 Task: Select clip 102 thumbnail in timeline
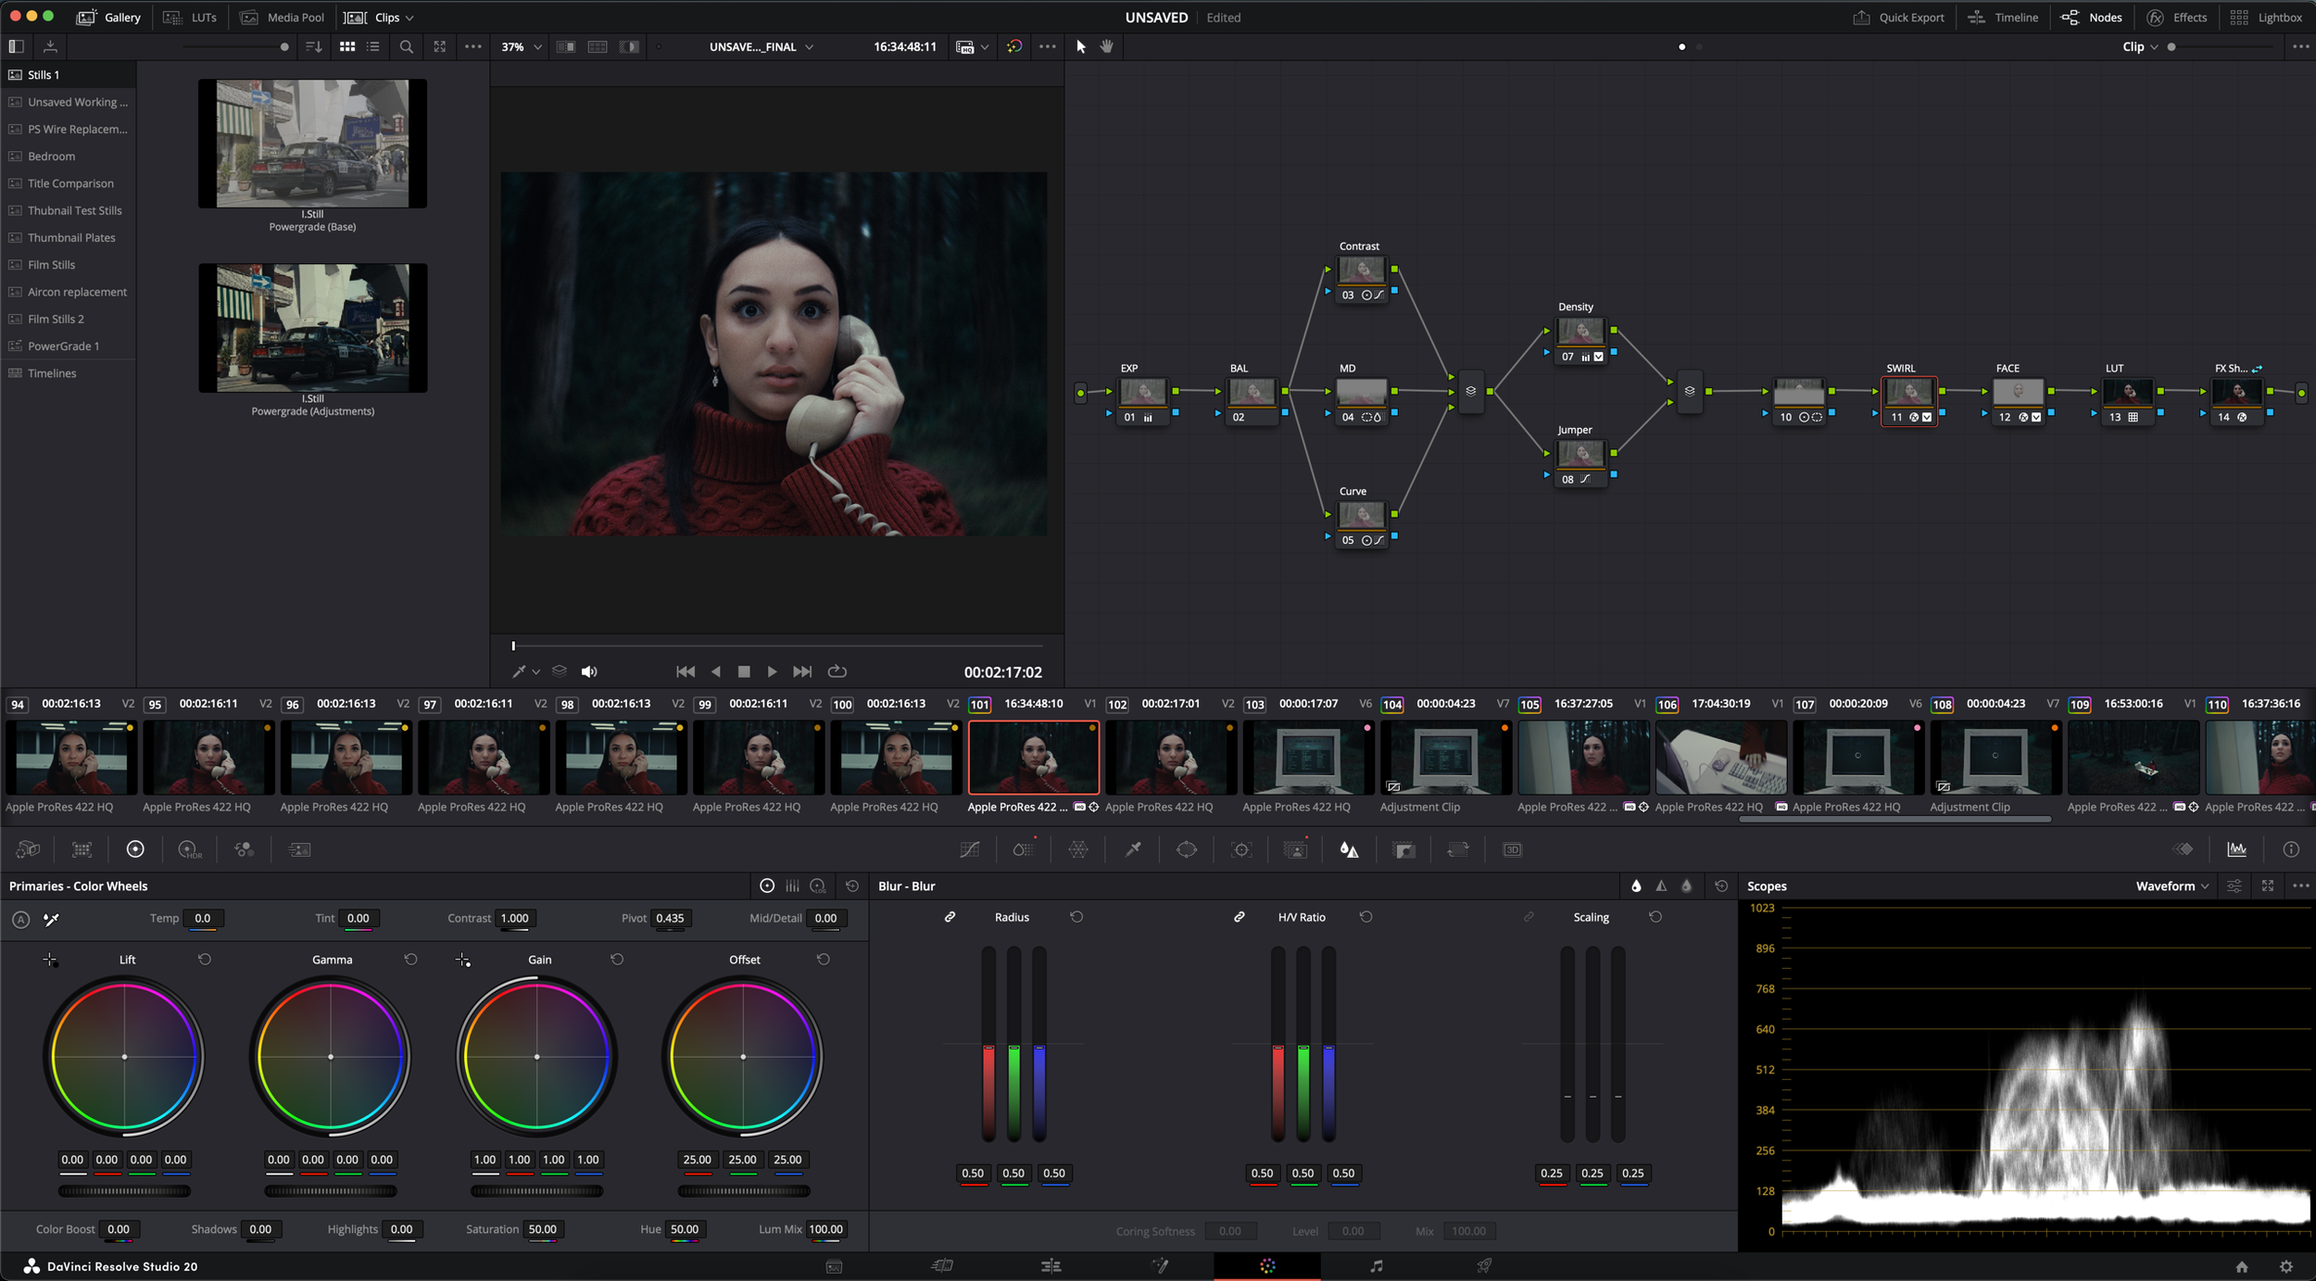tap(1171, 759)
